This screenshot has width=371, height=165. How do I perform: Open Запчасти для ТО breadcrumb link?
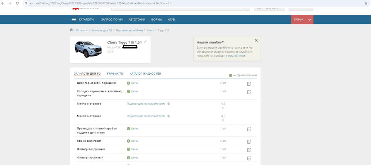click(102, 31)
